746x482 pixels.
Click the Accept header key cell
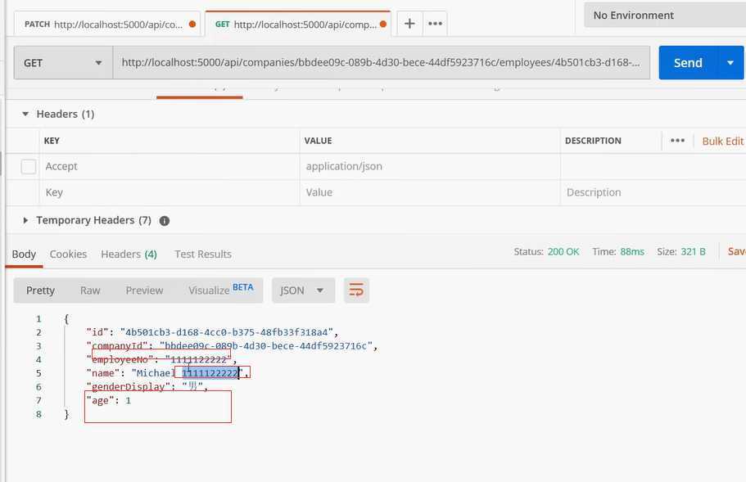(170, 166)
